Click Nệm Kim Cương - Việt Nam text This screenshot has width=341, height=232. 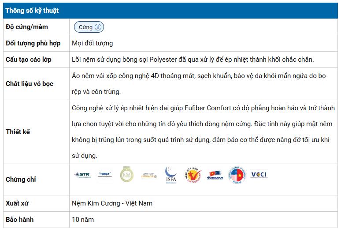click(x=112, y=203)
